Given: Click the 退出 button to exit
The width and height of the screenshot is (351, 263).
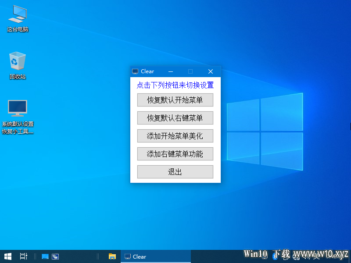Looking at the screenshot, I should tap(175, 172).
